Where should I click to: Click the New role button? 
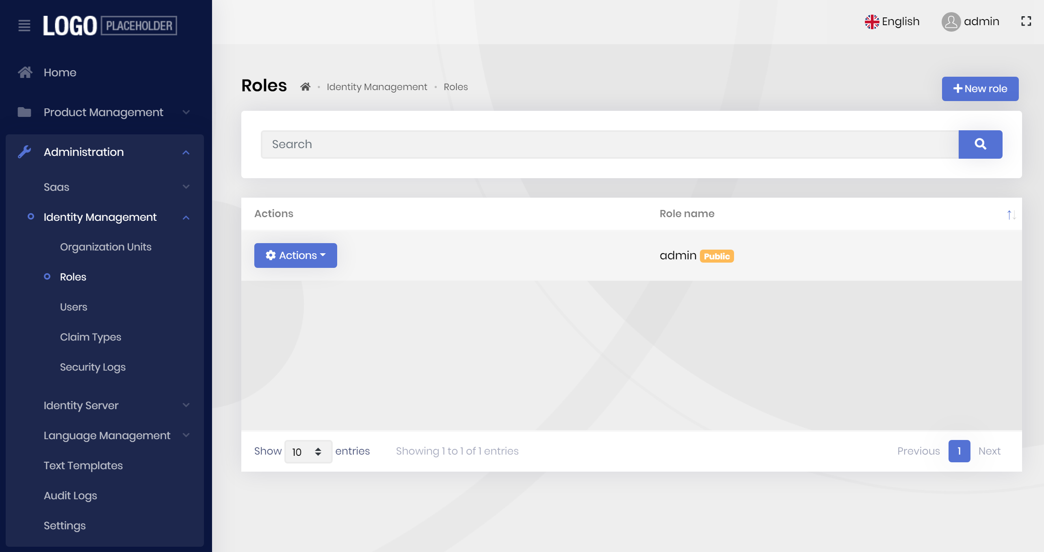point(979,88)
